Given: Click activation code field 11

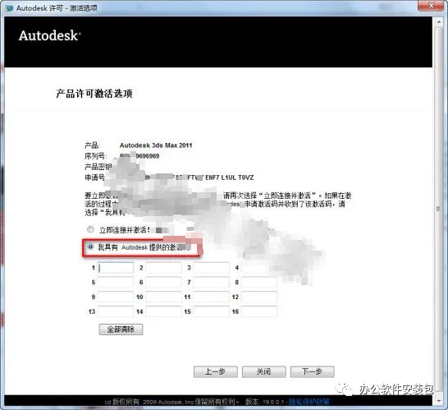Looking at the screenshot, I should [x=212, y=297].
